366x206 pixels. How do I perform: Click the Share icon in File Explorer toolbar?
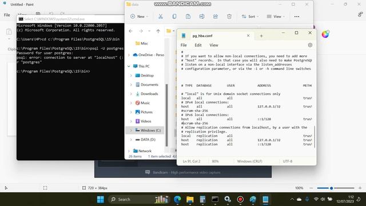pyautogui.click(x=216, y=17)
